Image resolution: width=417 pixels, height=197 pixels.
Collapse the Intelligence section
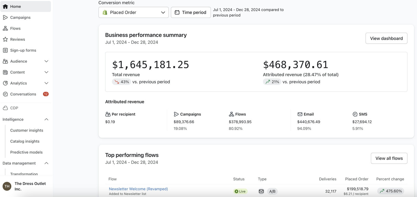point(46,119)
